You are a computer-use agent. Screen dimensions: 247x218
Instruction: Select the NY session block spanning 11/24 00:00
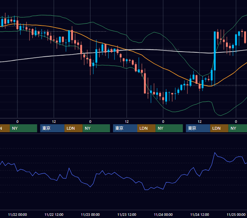click(169, 128)
